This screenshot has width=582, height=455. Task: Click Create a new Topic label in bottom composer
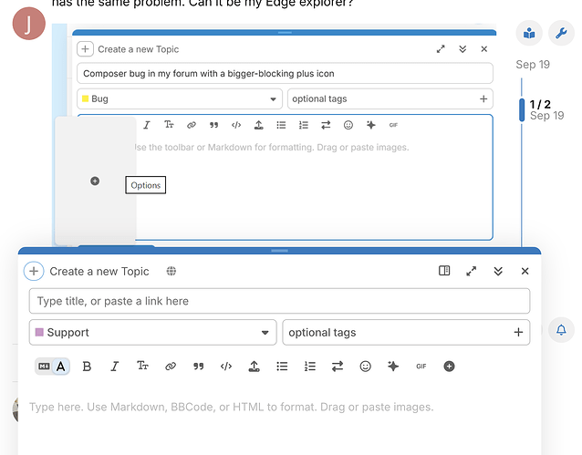pos(99,272)
